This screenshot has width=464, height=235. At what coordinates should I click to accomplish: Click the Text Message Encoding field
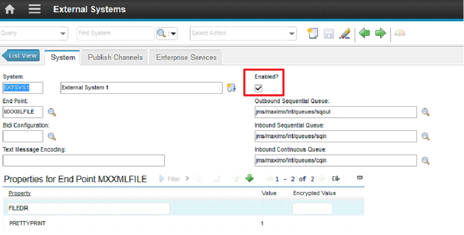84,160
